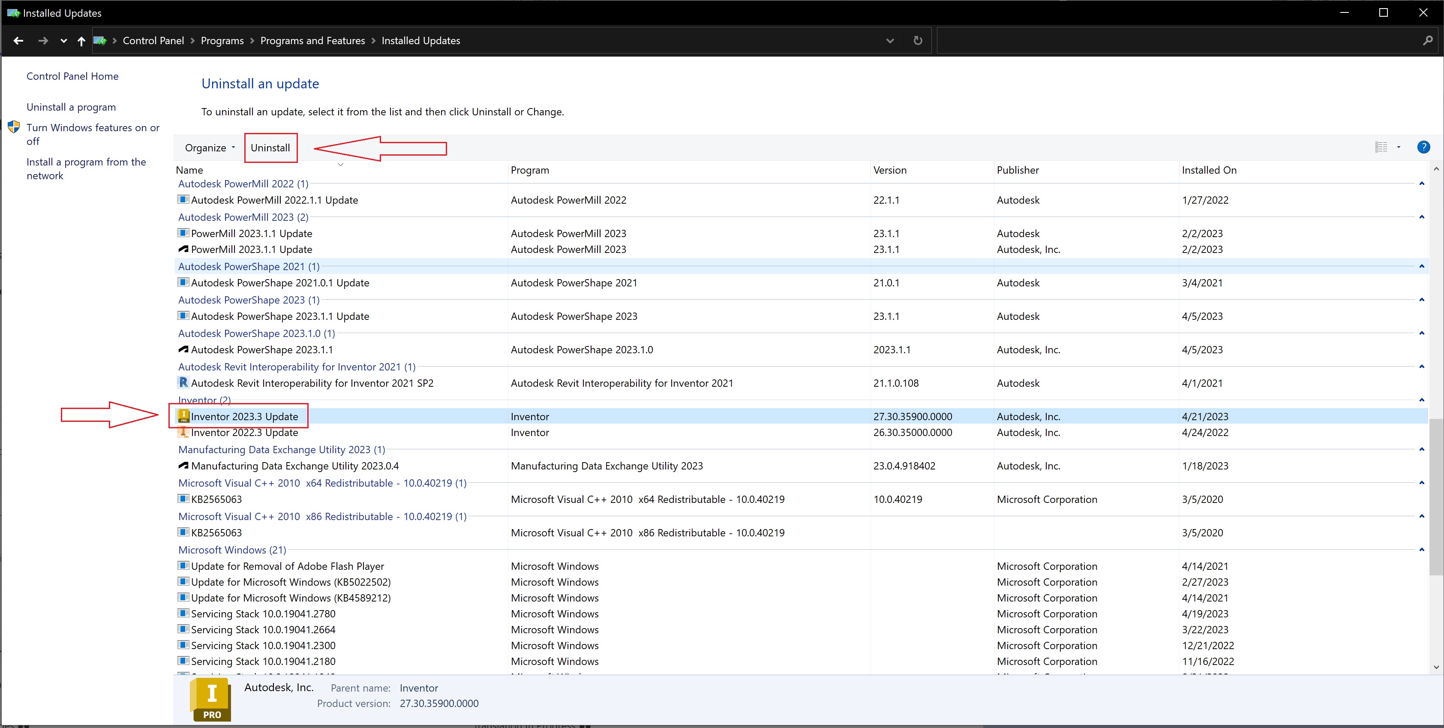1444x728 pixels.
Task: Collapse the Autodesk PowerMill 2022 group
Action: (1422, 184)
